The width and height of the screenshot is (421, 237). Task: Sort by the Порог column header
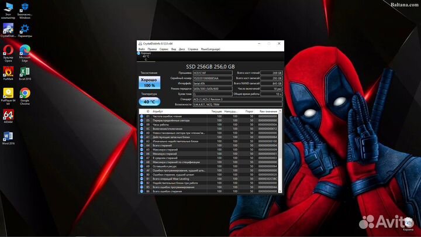(247, 111)
